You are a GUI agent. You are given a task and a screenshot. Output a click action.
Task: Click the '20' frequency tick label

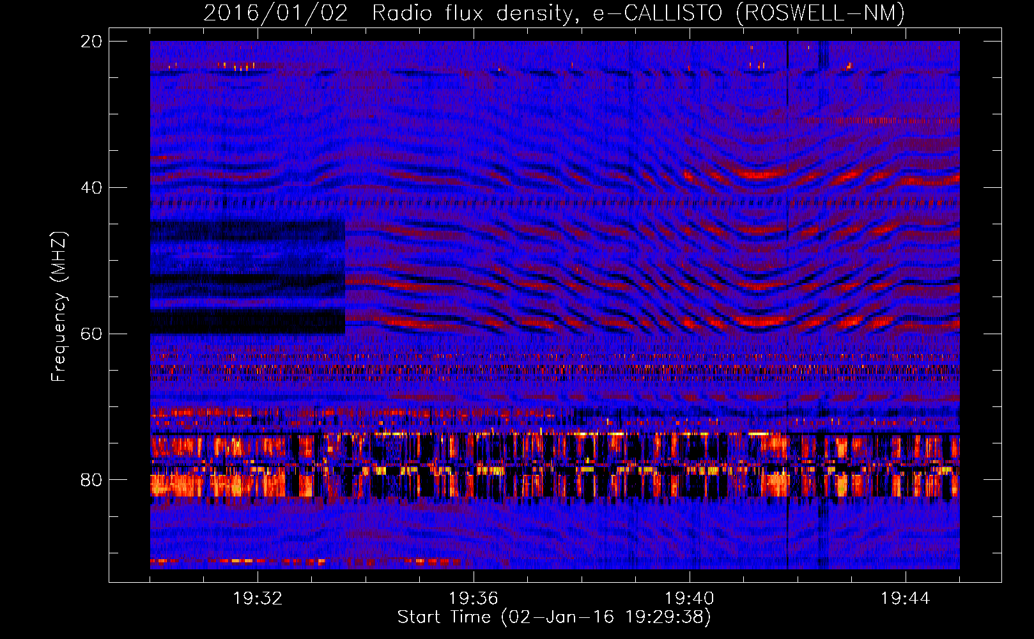click(x=91, y=42)
